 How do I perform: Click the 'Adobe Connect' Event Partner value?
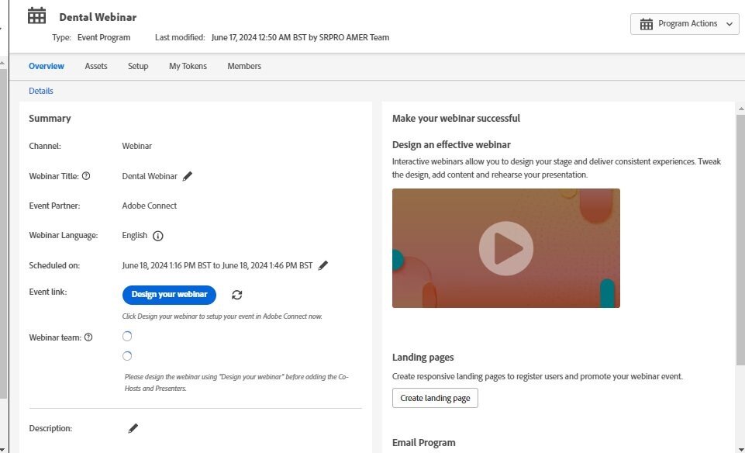[149, 206]
